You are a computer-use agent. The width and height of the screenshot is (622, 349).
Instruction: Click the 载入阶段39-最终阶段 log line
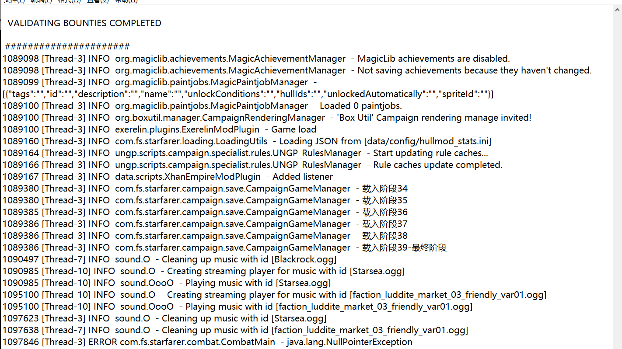224,248
